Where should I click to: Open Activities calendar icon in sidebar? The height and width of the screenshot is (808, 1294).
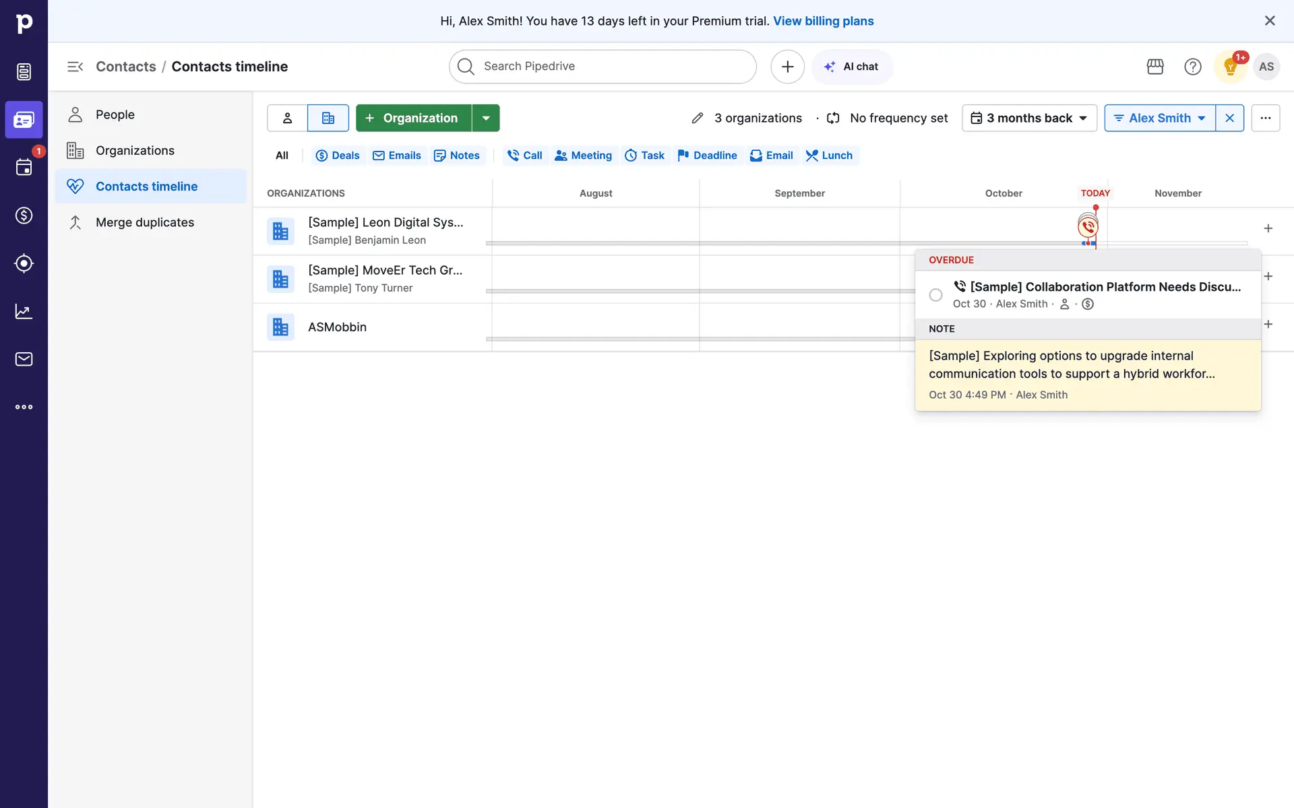(24, 167)
